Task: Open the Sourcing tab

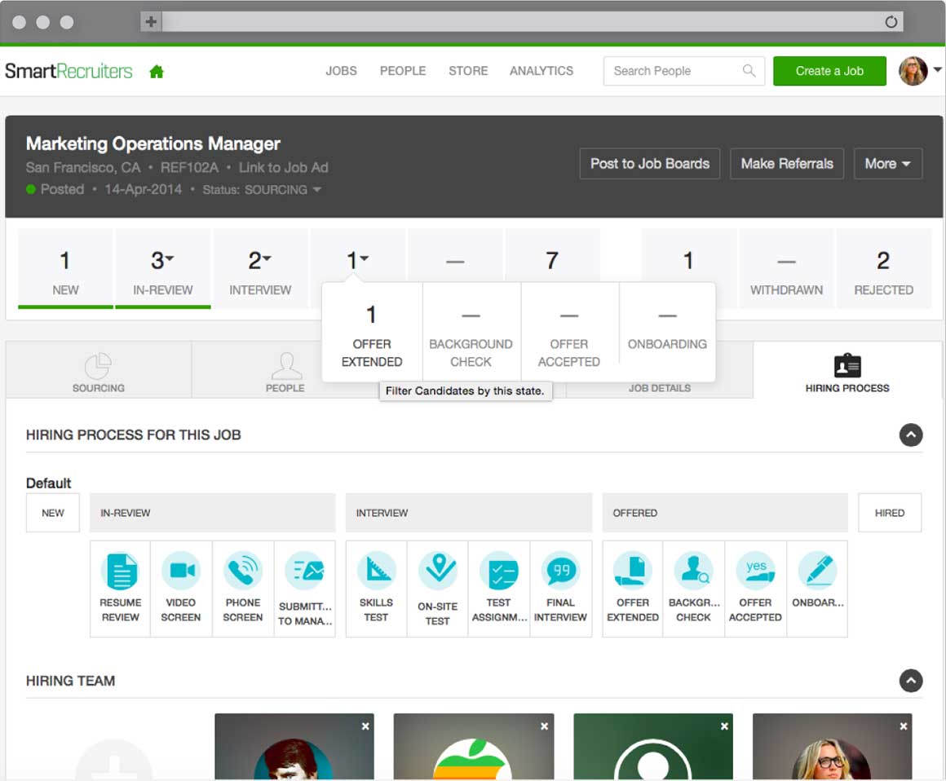Action: click(99, 369)
